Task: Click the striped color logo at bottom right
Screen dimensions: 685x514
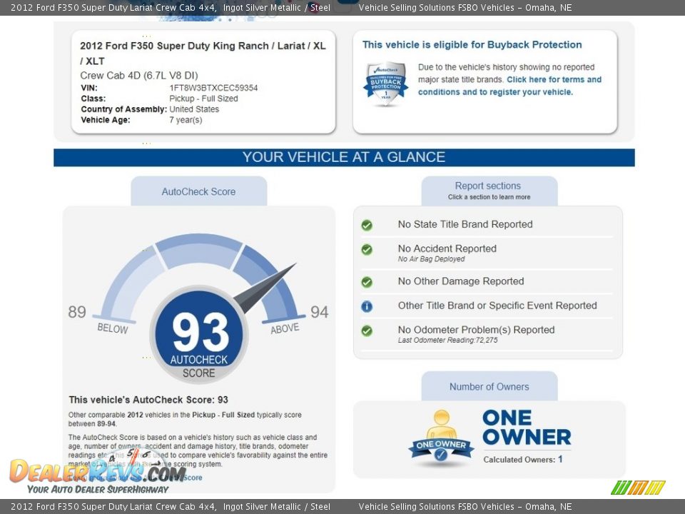Action: tap(638, 488)
